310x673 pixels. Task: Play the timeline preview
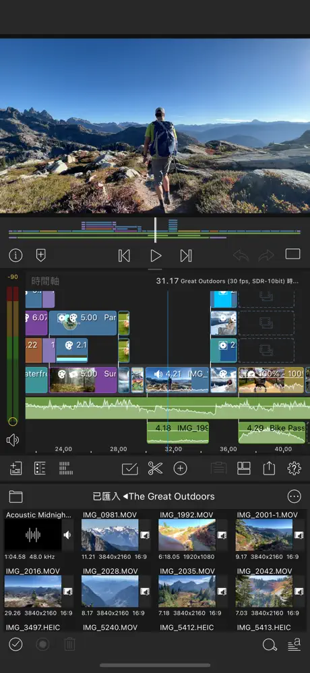click(x=156, y=256)
